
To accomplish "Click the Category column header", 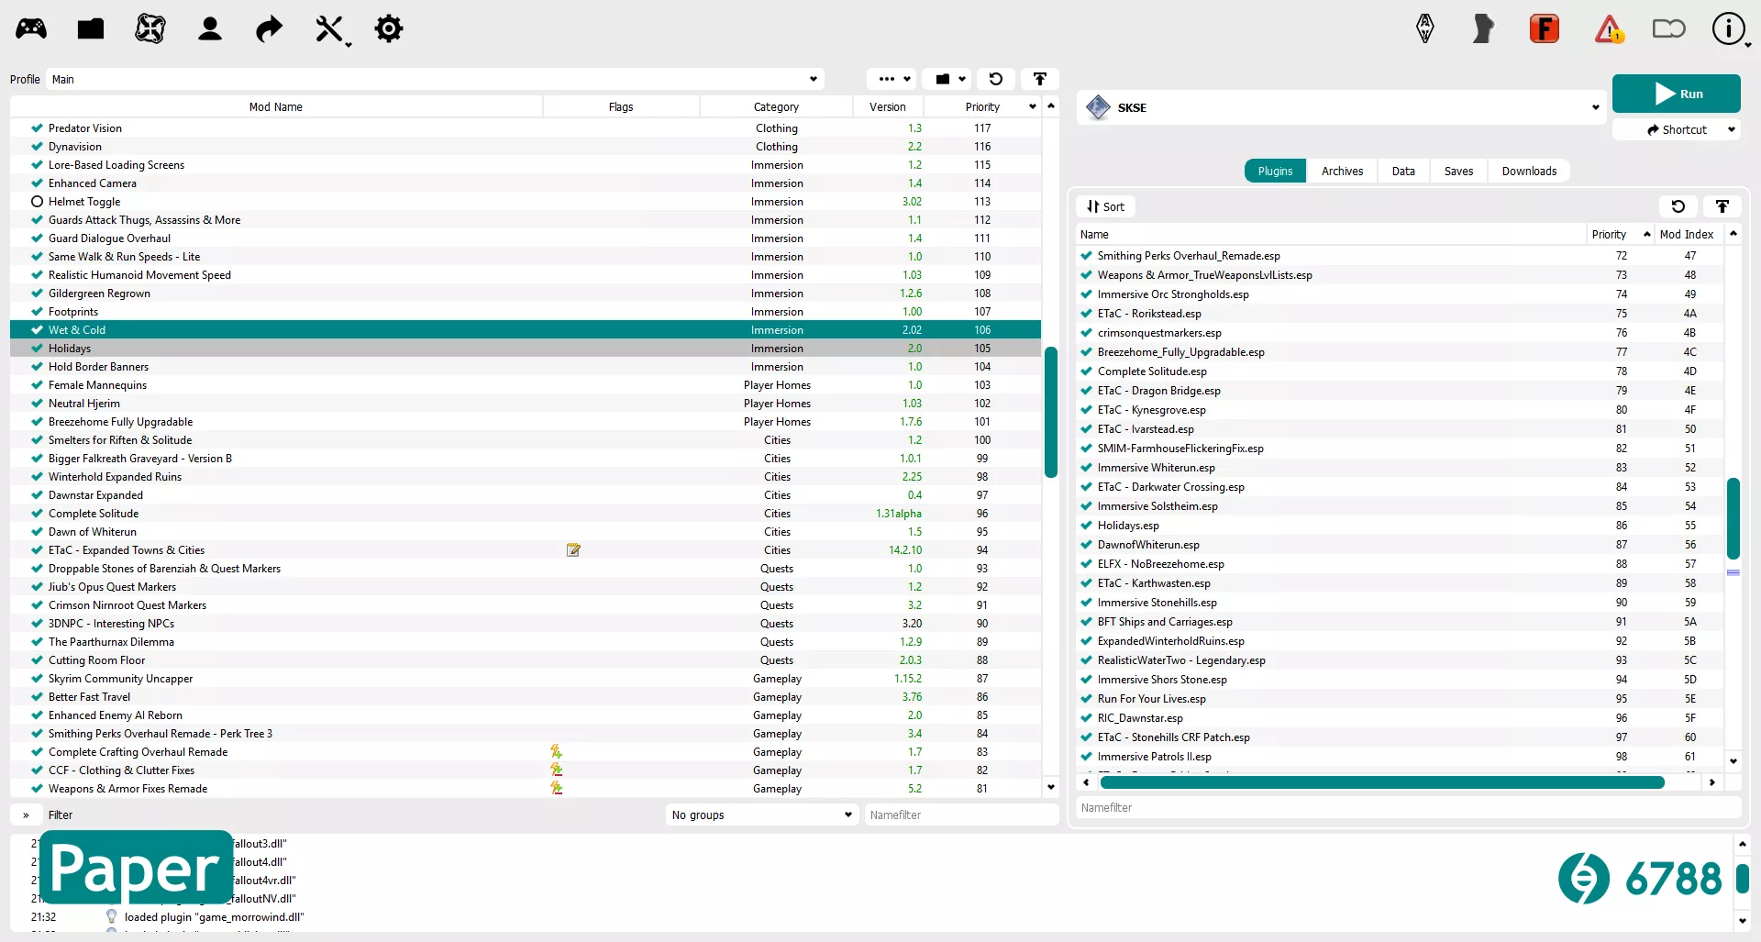I will [x=776, y=106].
